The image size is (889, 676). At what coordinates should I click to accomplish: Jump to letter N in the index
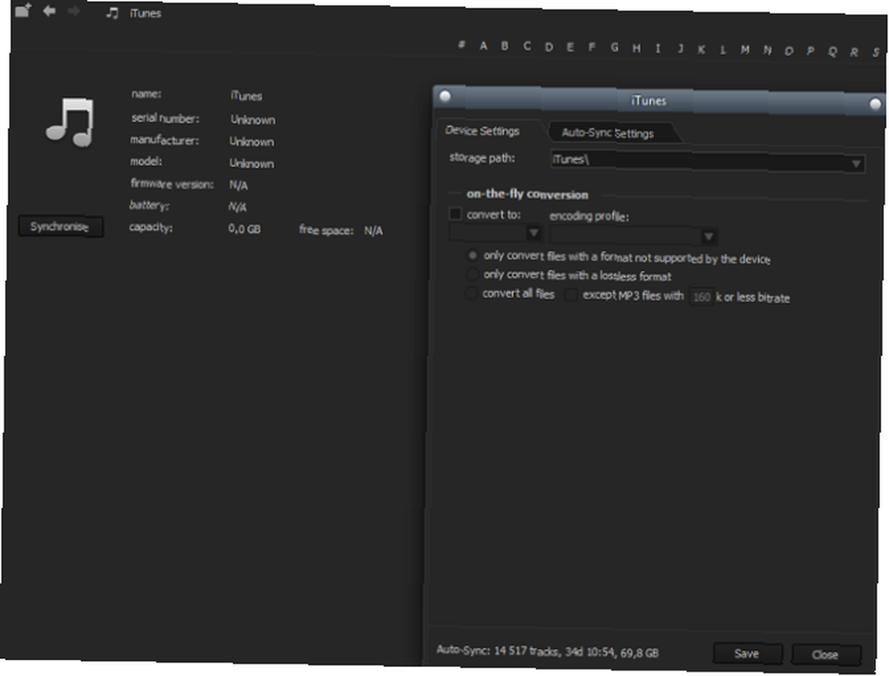point(767,51)
